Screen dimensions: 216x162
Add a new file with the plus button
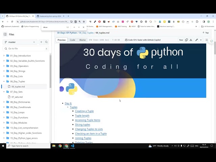pyautogui.click(x=41, y=42)
